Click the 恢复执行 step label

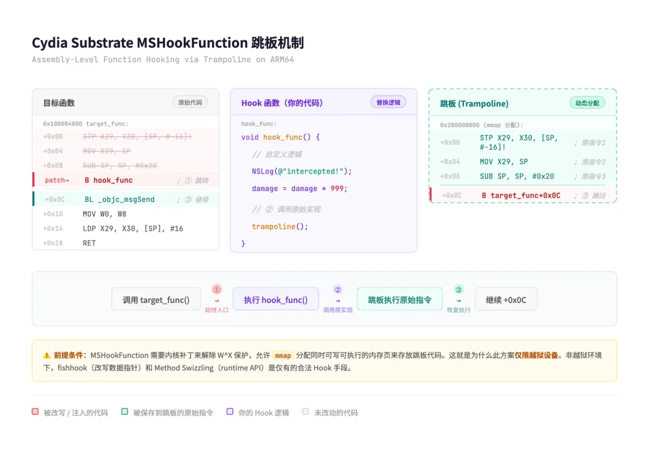click(459, 310)
